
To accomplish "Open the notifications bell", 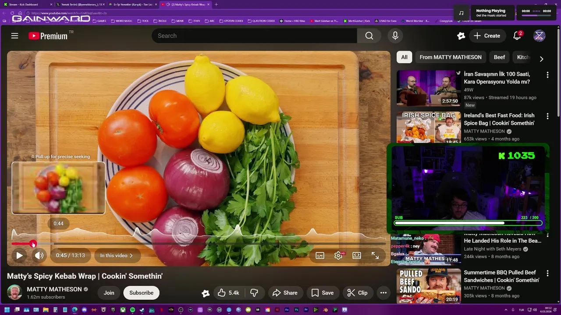I will point(517,36).
